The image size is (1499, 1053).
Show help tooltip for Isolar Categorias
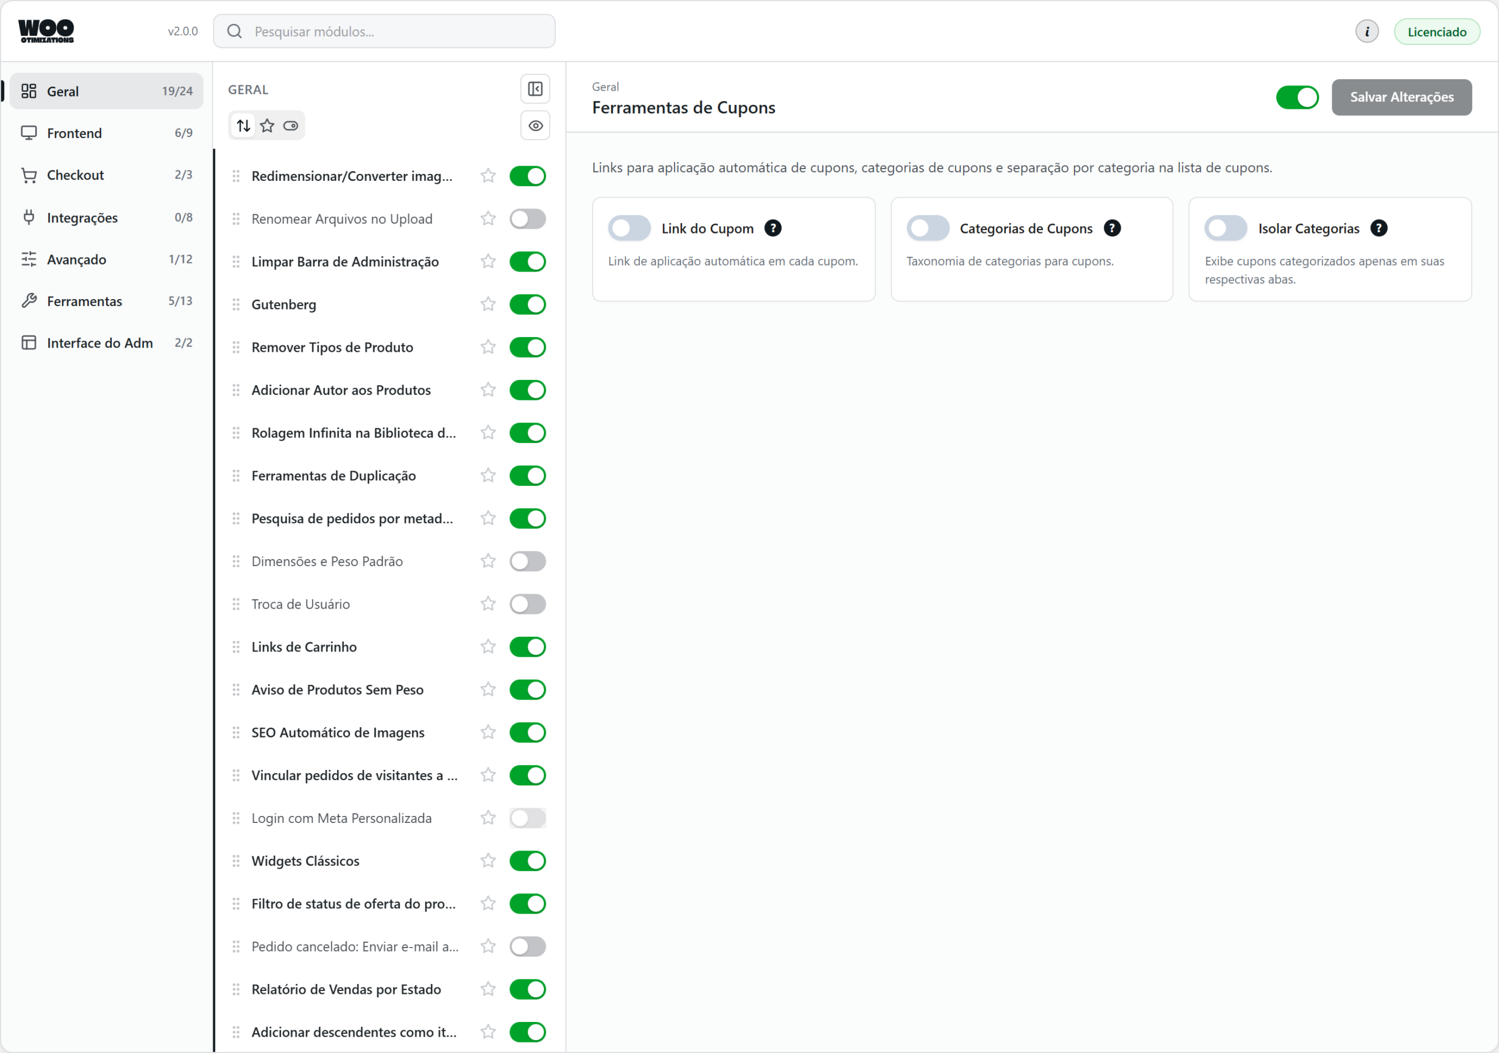[1378, 228]
